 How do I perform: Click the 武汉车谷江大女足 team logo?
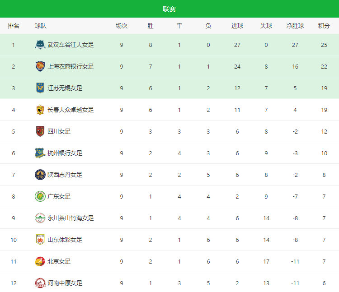(40, 45)
